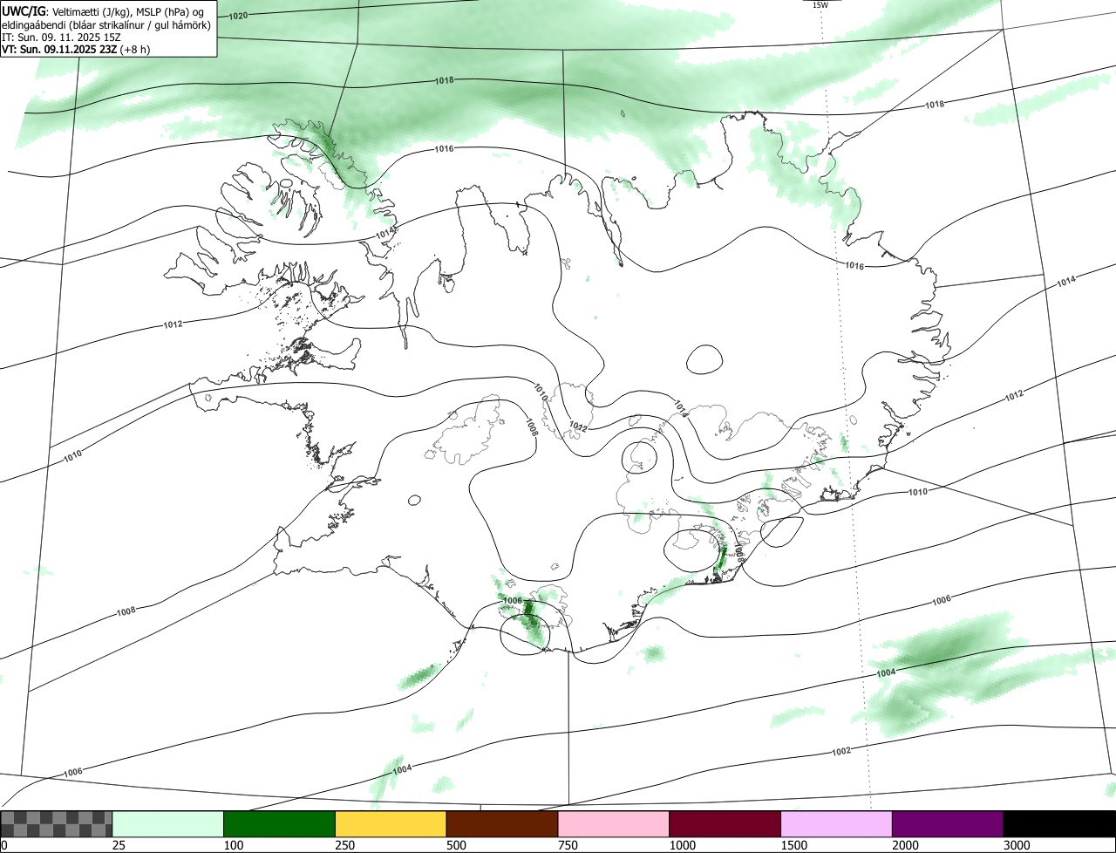
Task: Choose the light lilac 1500–2000 legend swatch
Action: coord(836,824)
